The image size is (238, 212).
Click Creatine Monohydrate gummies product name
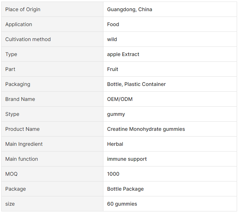click(146, 129)
